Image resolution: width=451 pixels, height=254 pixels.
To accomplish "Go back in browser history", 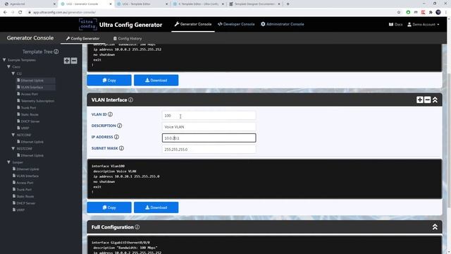I will click(5, 13).
